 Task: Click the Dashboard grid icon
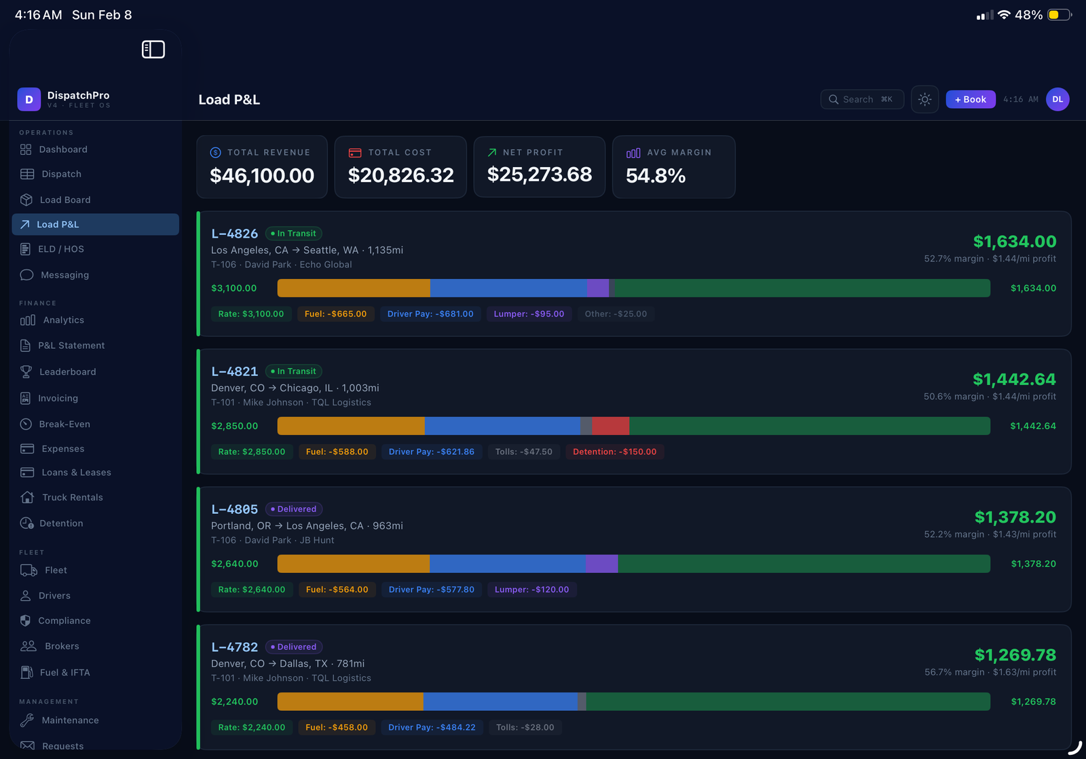pyautogui.click(x=26, y=149)
